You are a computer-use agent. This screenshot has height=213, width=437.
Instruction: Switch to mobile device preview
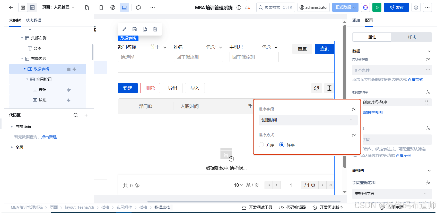click(101, 7)
